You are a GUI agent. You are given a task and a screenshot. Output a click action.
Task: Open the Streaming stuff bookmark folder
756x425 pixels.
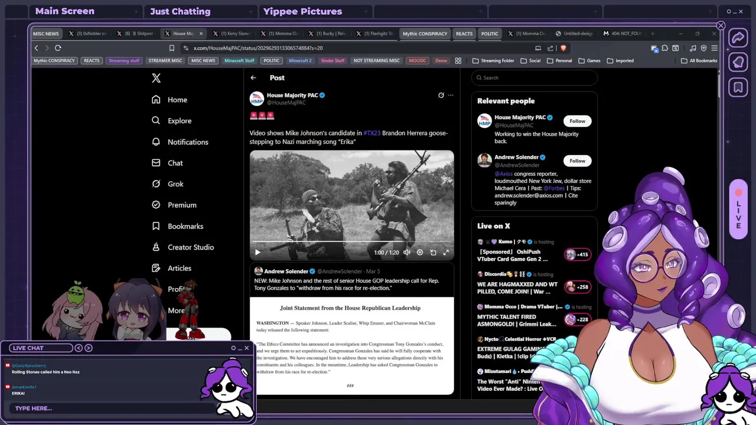pyautogui.click(x=124, y=60)
